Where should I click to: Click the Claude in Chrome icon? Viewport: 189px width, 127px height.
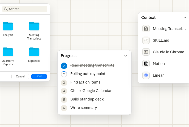coord(146,52)
